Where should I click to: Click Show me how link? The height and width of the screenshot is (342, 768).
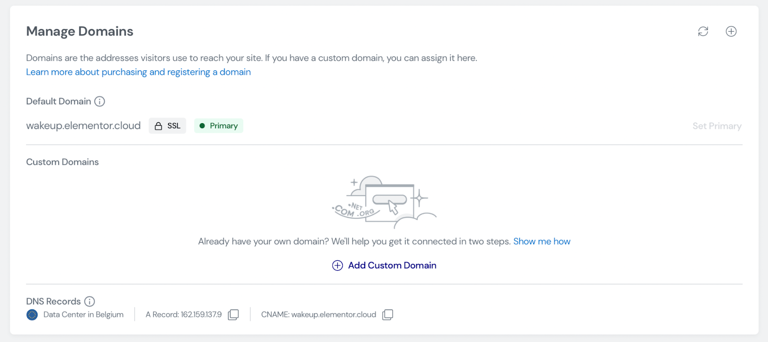pos(541,241)
